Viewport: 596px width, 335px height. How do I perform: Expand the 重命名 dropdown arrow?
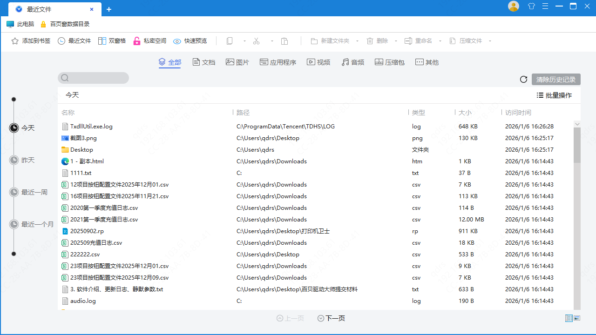(x=439, y=41)
